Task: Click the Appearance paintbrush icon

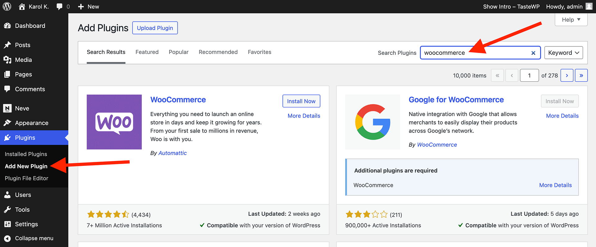Action: [7, 123]
